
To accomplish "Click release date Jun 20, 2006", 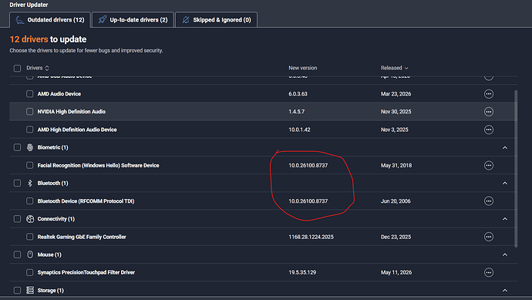I will [396, 201].
